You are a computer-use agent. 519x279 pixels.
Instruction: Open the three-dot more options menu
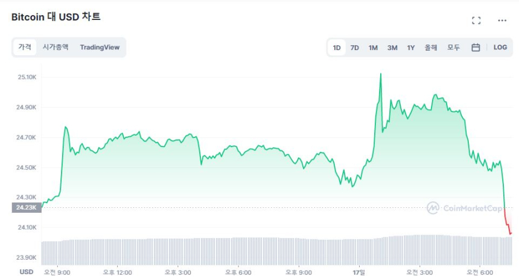[x=502, y=20]
